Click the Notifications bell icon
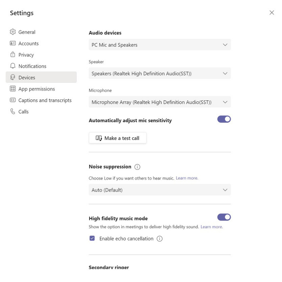 pyautogui.click(x=13, y=66)
